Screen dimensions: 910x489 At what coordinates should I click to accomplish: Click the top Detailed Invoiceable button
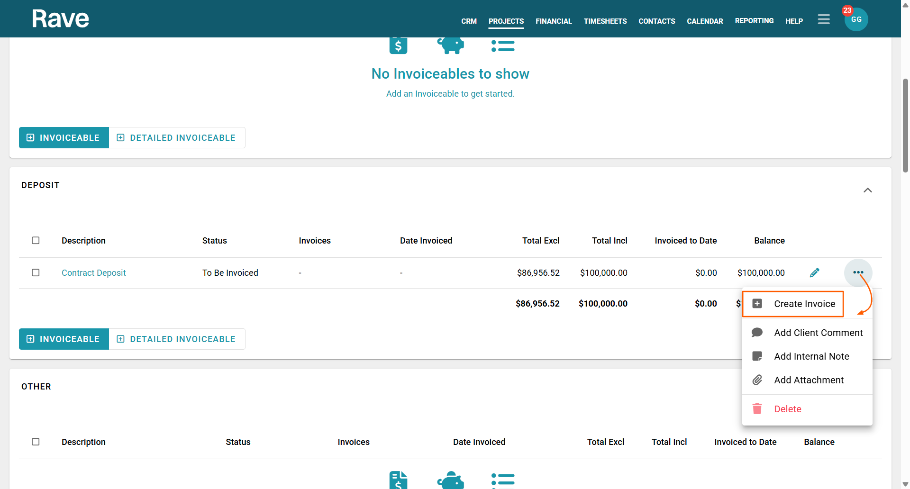click(x=177, y=137)
